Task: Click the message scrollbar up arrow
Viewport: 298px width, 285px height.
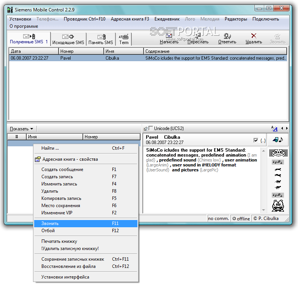Action: pos(263,151)
